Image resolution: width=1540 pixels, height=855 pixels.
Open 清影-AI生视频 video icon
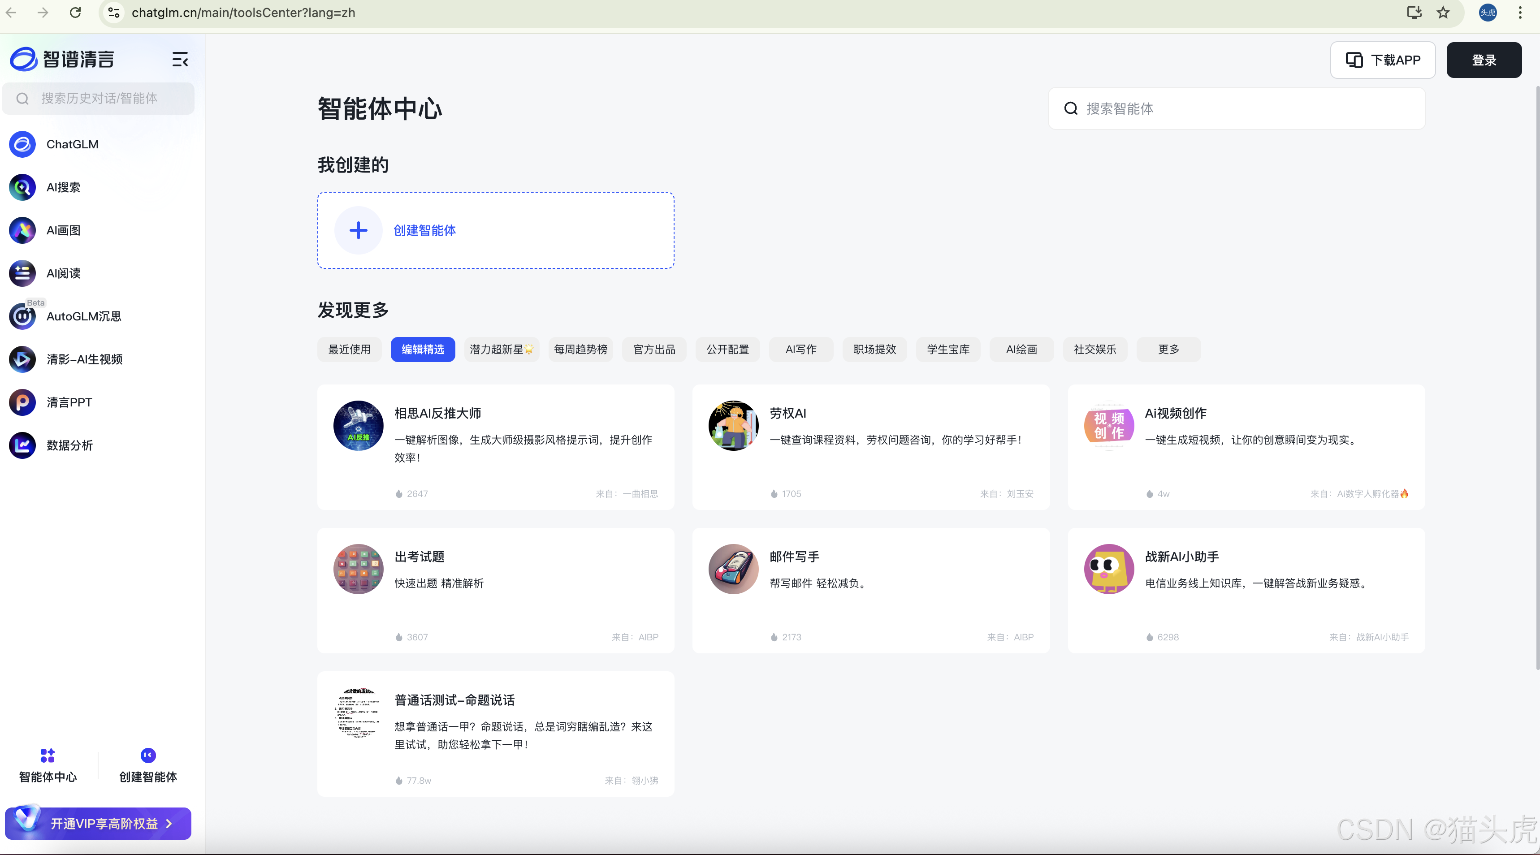click(x=23, y=359)
